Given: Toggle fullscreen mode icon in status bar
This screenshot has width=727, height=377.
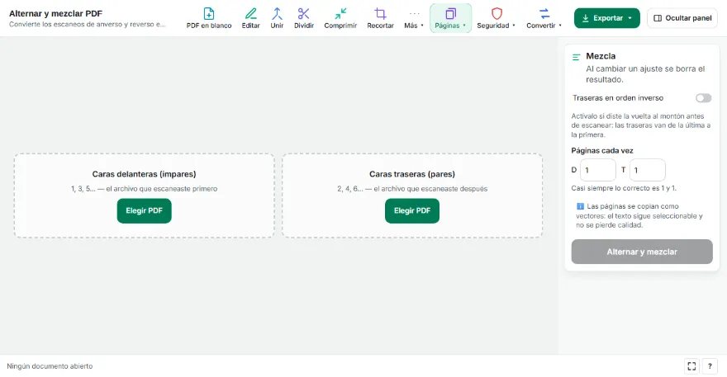Looking at the screenshot, I should click(x=691, y=366).
